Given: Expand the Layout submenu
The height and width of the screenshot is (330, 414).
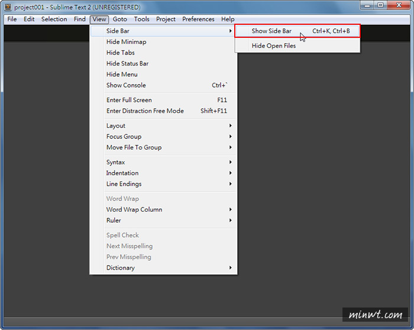Looking at the screenshot, I should 163,125.
